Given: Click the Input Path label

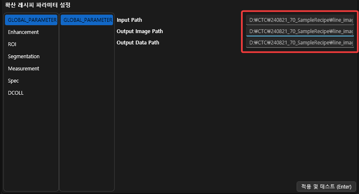Looking at the screenshot, I should (129, 20).
